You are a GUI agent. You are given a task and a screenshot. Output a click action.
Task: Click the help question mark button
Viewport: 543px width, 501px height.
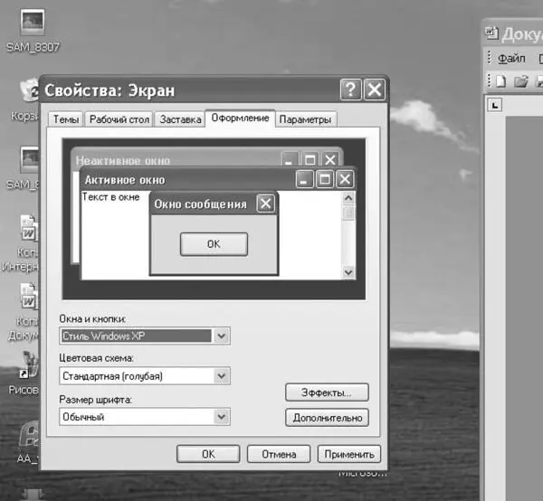pos(351,90)
